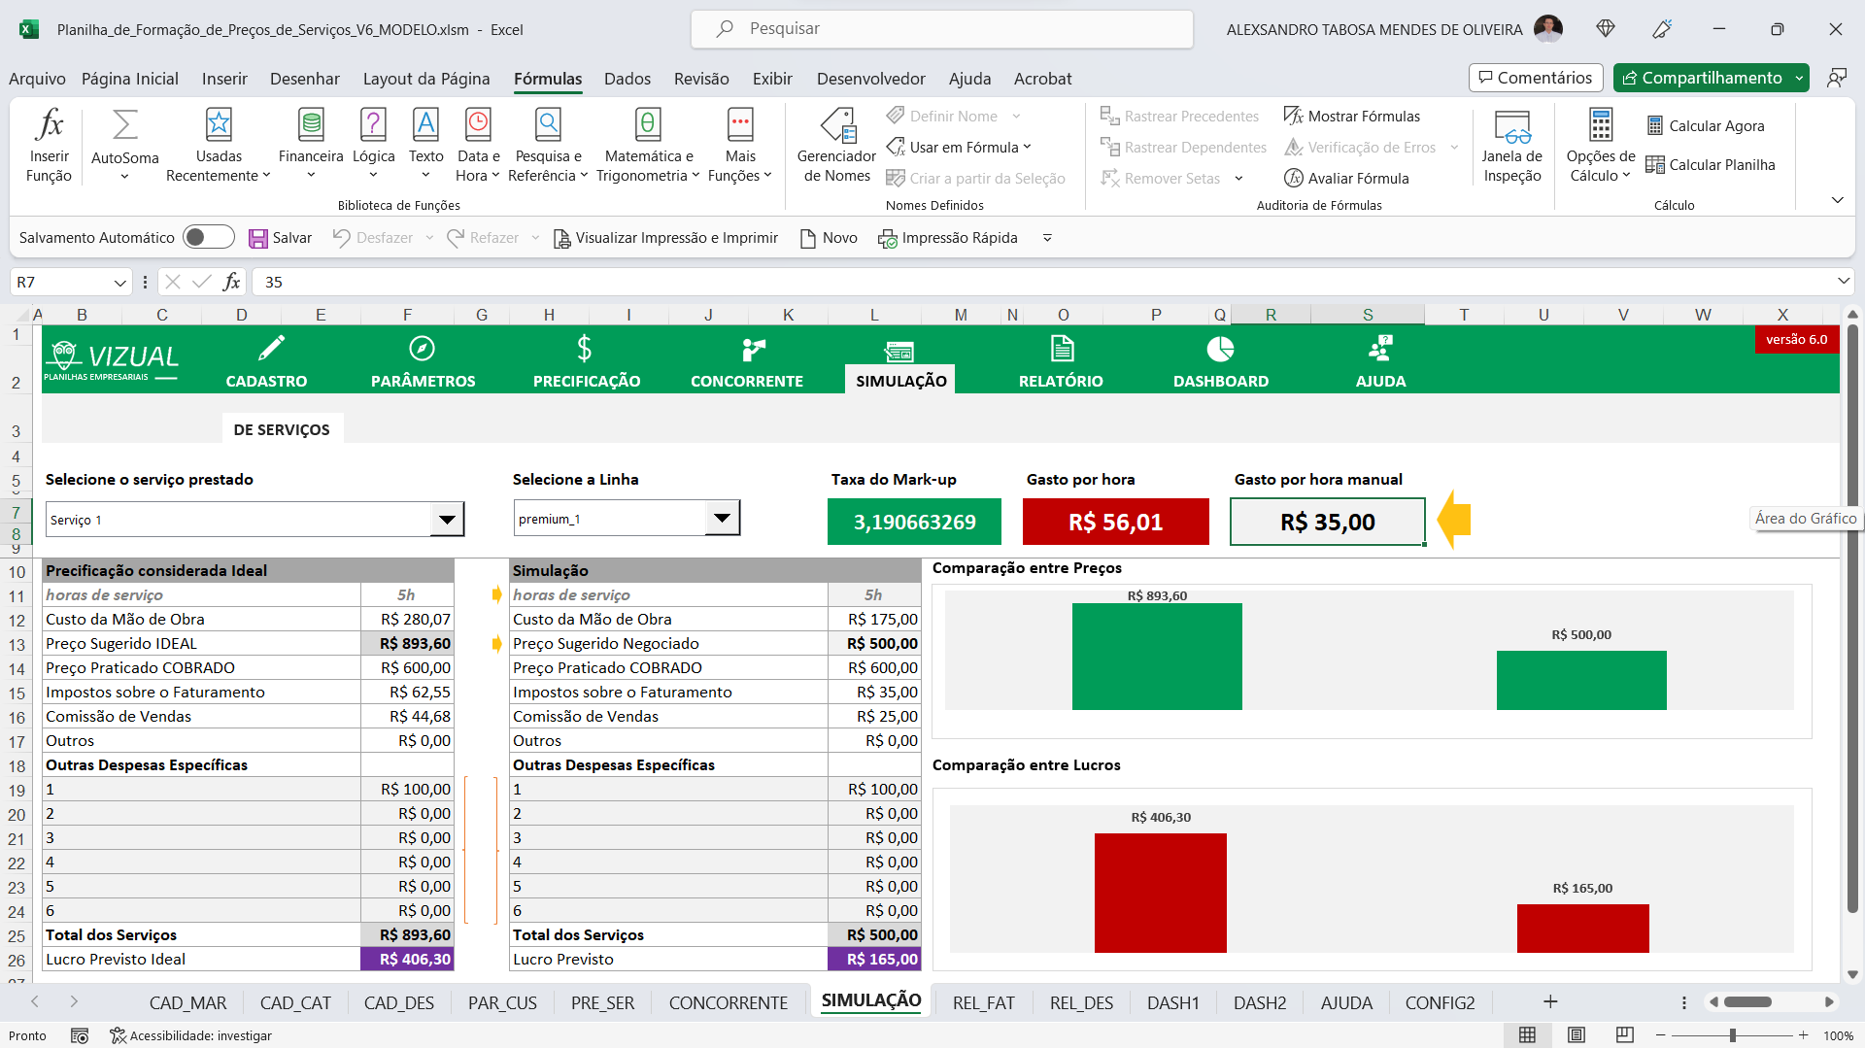Click Calcular Planilha
The height and width of the screenshot is (1049, 1865).
pos(1711,164)
